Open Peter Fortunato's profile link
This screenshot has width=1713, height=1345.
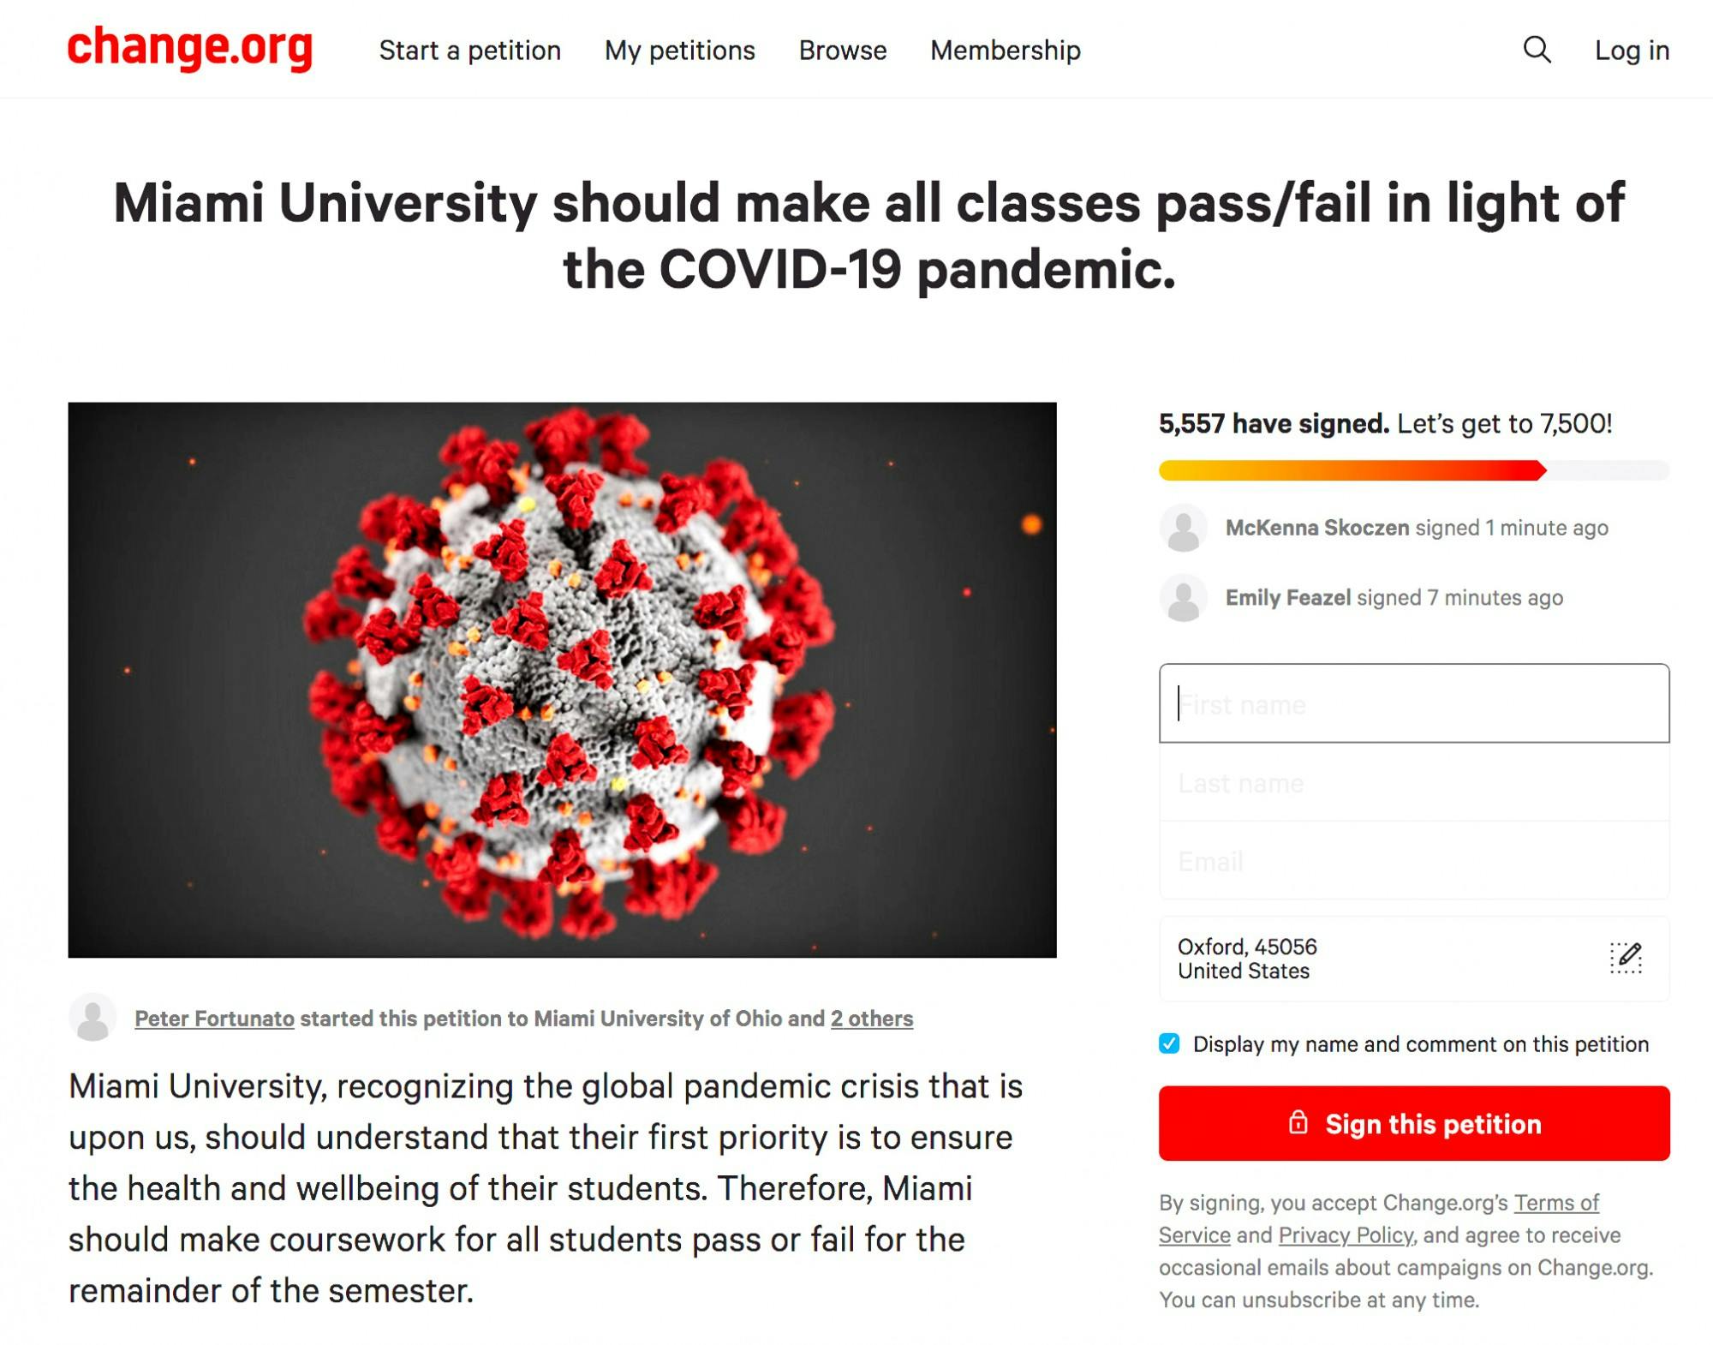[214, 1019]
